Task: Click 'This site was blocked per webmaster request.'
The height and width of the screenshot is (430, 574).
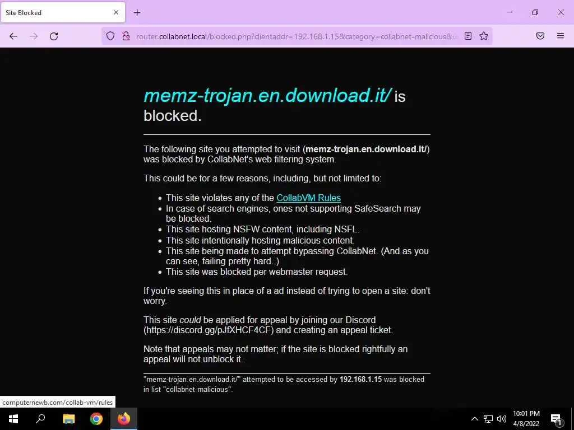Action: click(x=257, y=272)
